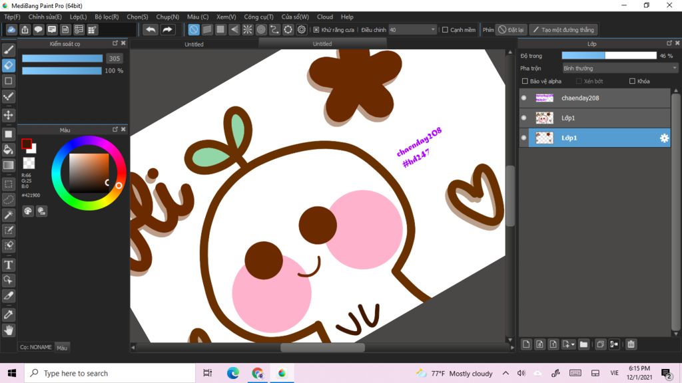The image size is (682, 383).
Task: Select the Lasso selection tool
Action: click(8, 199)
